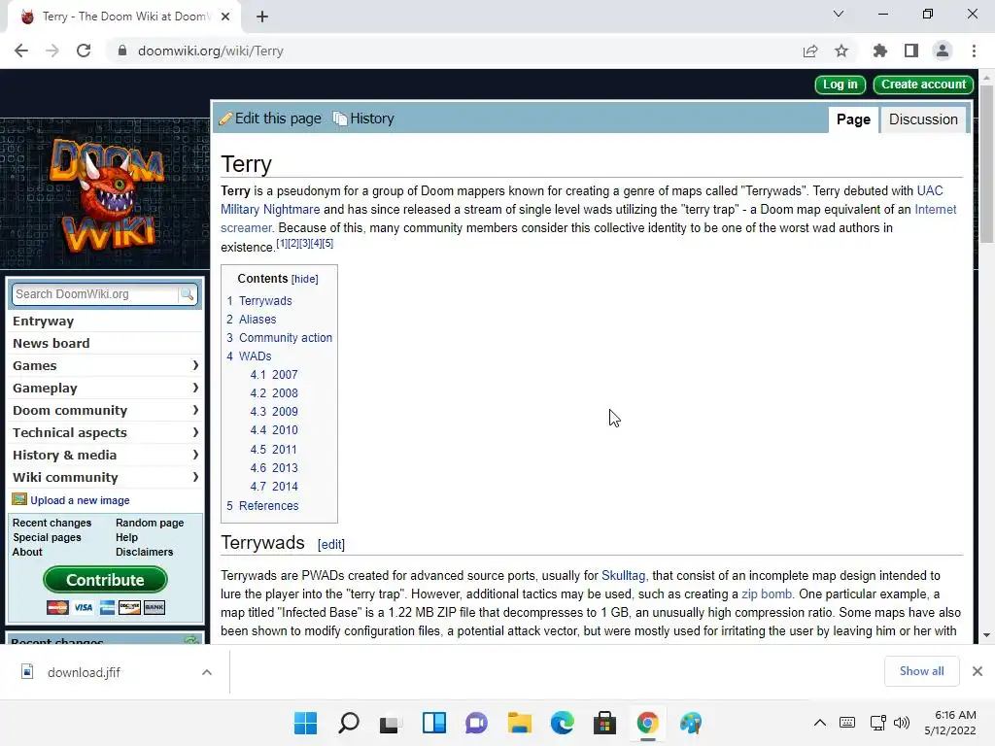The height and width of the screenshot is (746, 995).
Task: Expand the Technical aspects sidebar menu
Action: (x=105, y=432)
